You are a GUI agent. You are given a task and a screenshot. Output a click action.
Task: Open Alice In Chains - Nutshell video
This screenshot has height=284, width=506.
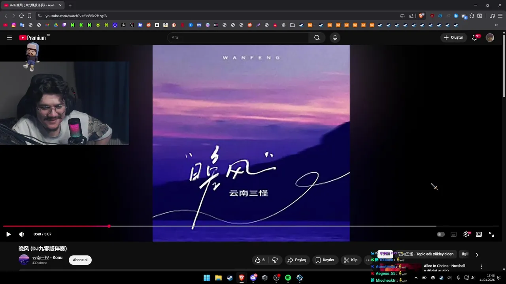[x=444, y=268]
